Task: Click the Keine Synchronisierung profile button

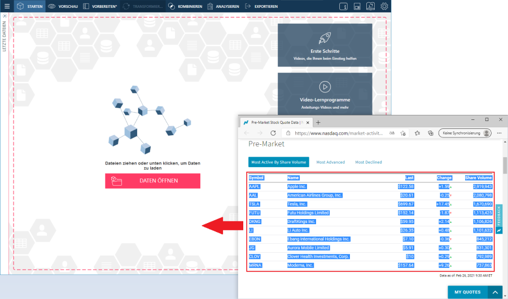Action: pos(466,133)
